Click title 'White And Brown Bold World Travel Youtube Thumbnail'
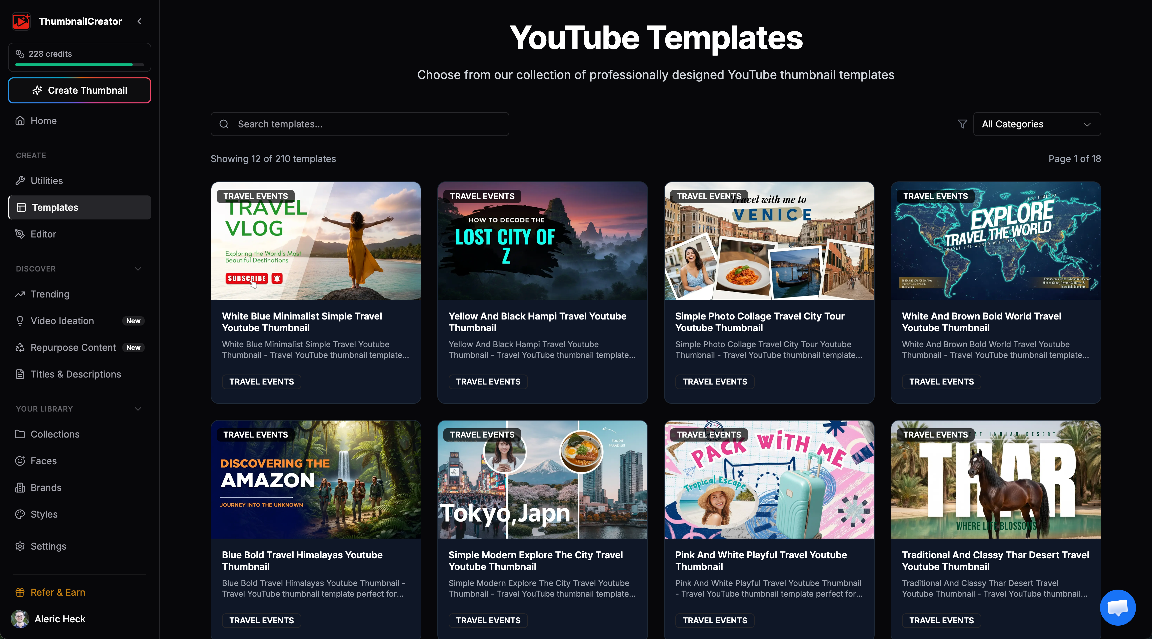The width and height of the screenshot is (1152, 639). click(x=982, y=322)
